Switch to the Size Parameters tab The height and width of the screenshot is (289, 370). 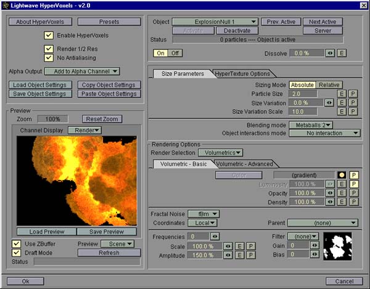click(x=183, y=74)
